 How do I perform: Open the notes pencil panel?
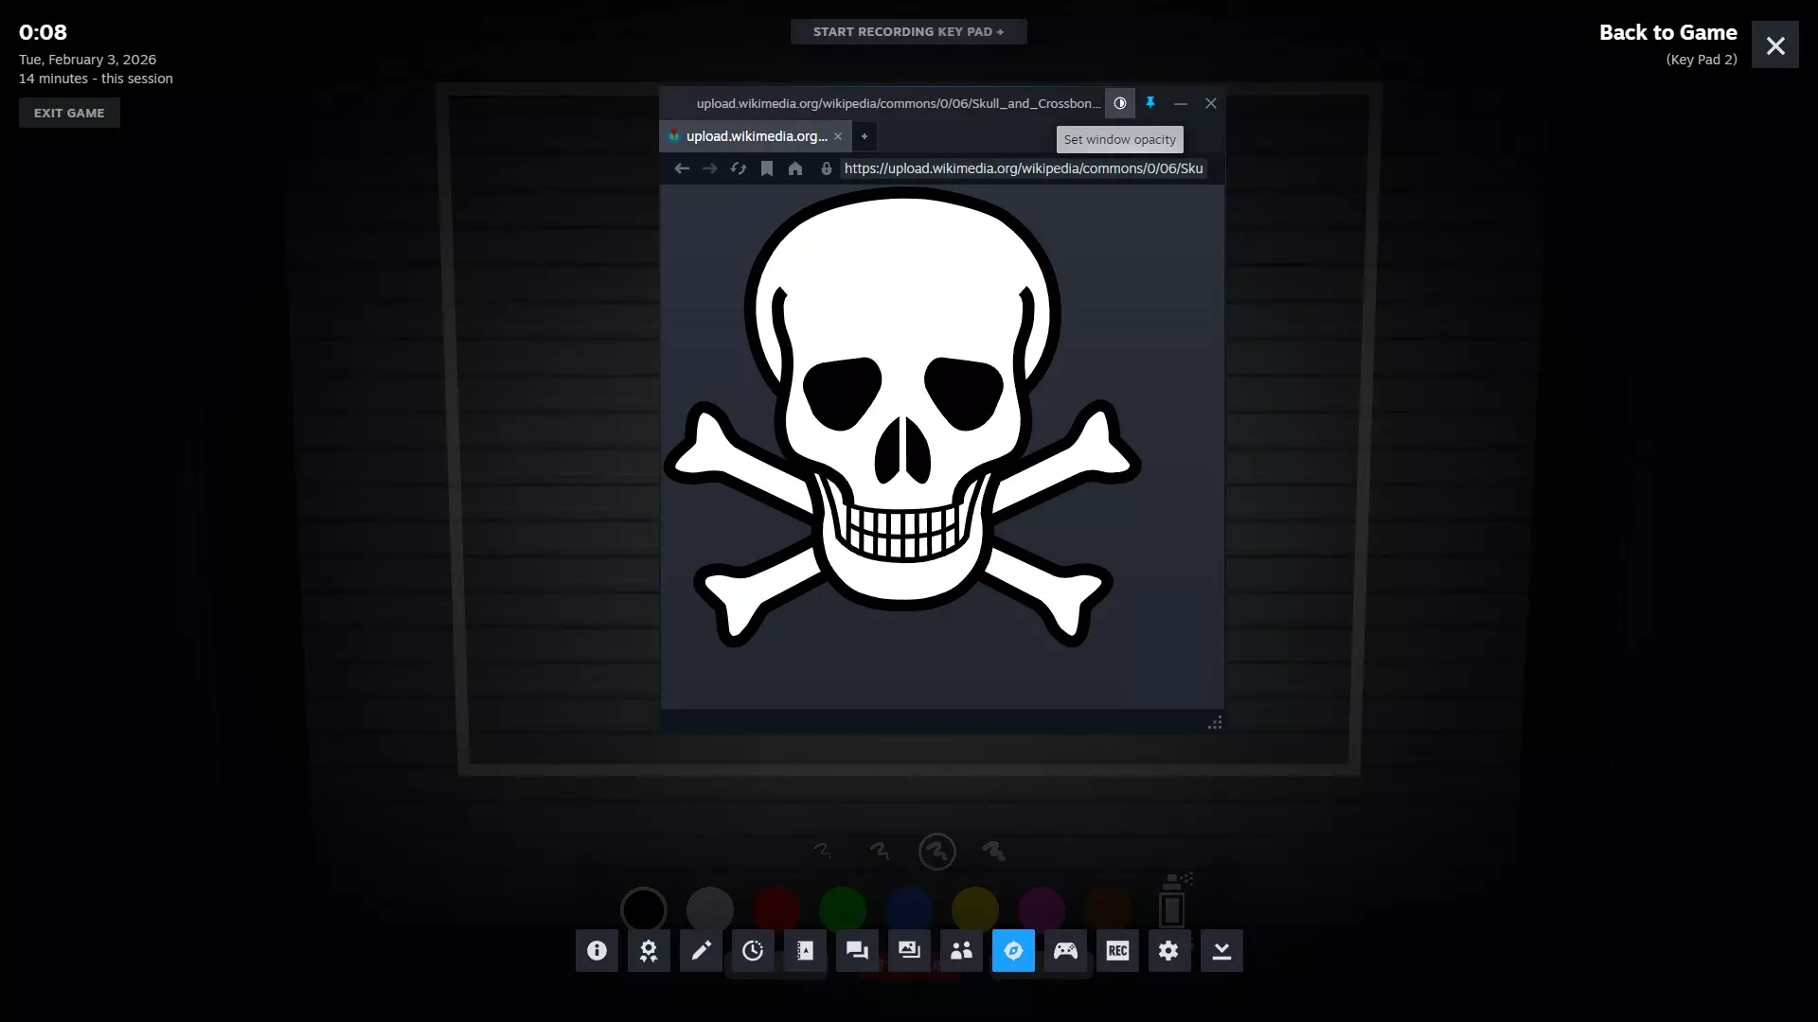point(701,950)
